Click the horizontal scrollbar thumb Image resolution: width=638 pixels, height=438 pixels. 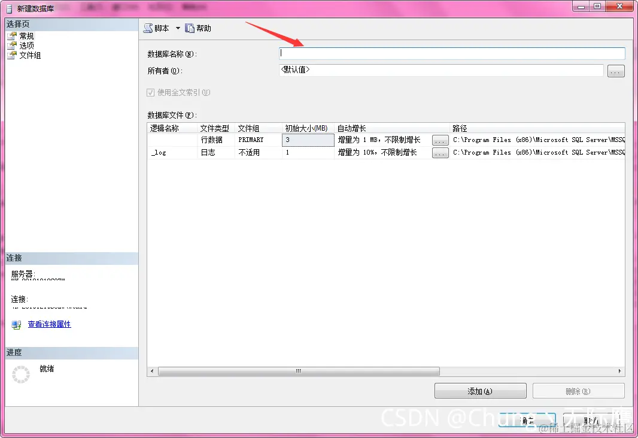pos(299,371)
